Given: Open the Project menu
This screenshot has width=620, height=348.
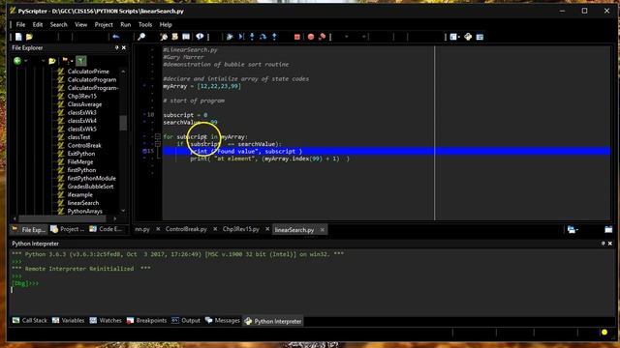Looking at the screenshot, I should pos(104,24).
